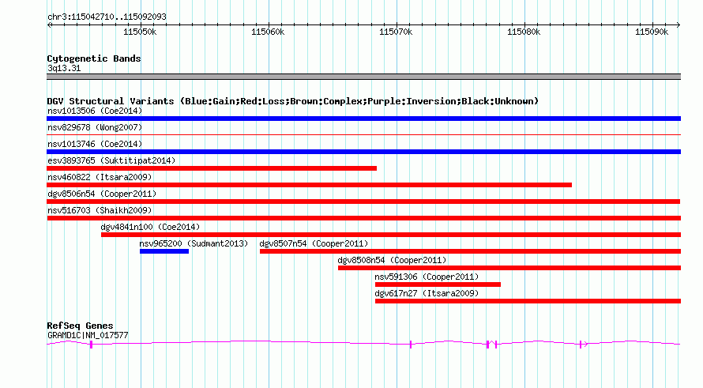
Task: Open variant label dgv617n27 (Itsara2009)
Action: coord(427,293)
